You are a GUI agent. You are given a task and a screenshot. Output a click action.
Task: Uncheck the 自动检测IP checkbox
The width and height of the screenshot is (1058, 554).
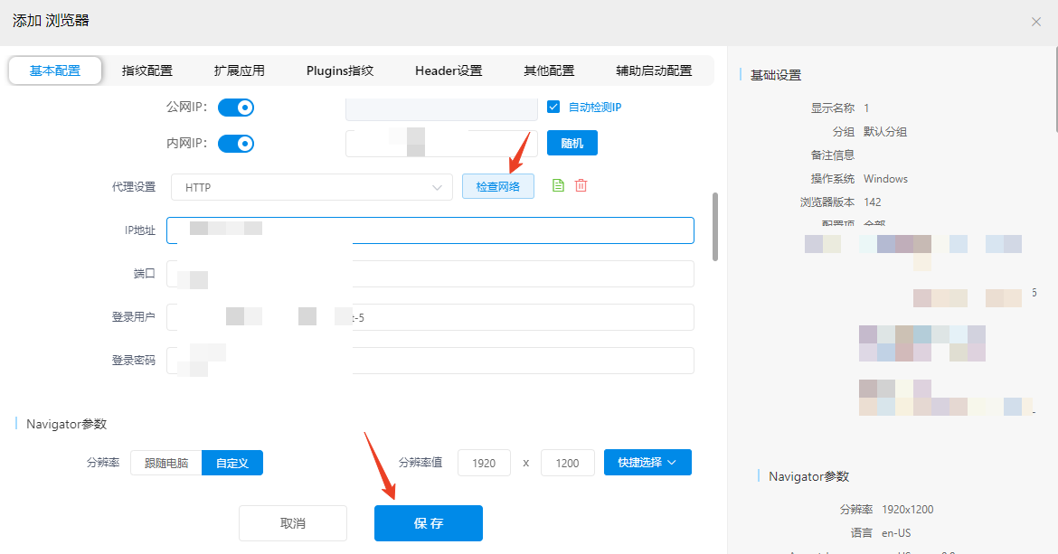[x=554, y=107]
